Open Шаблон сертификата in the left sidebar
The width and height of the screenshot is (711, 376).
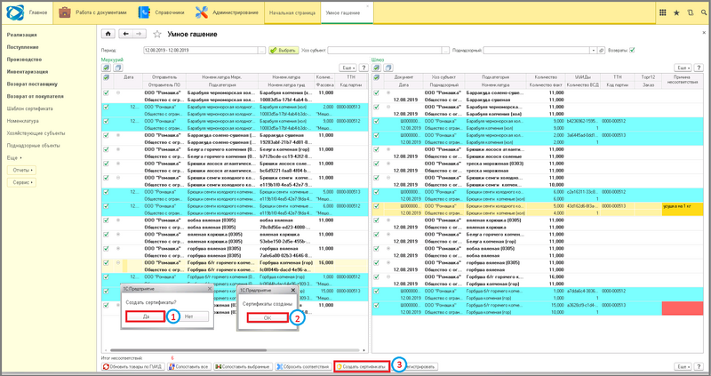coord(29,108)
